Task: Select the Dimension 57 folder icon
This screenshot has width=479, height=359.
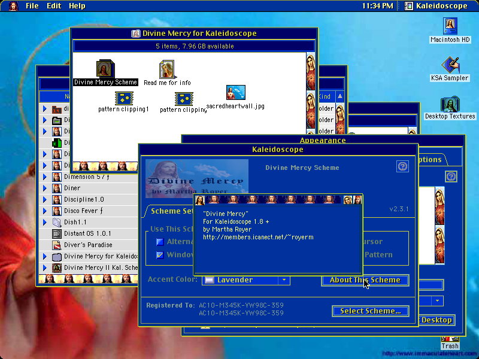Action: (56, 177)
